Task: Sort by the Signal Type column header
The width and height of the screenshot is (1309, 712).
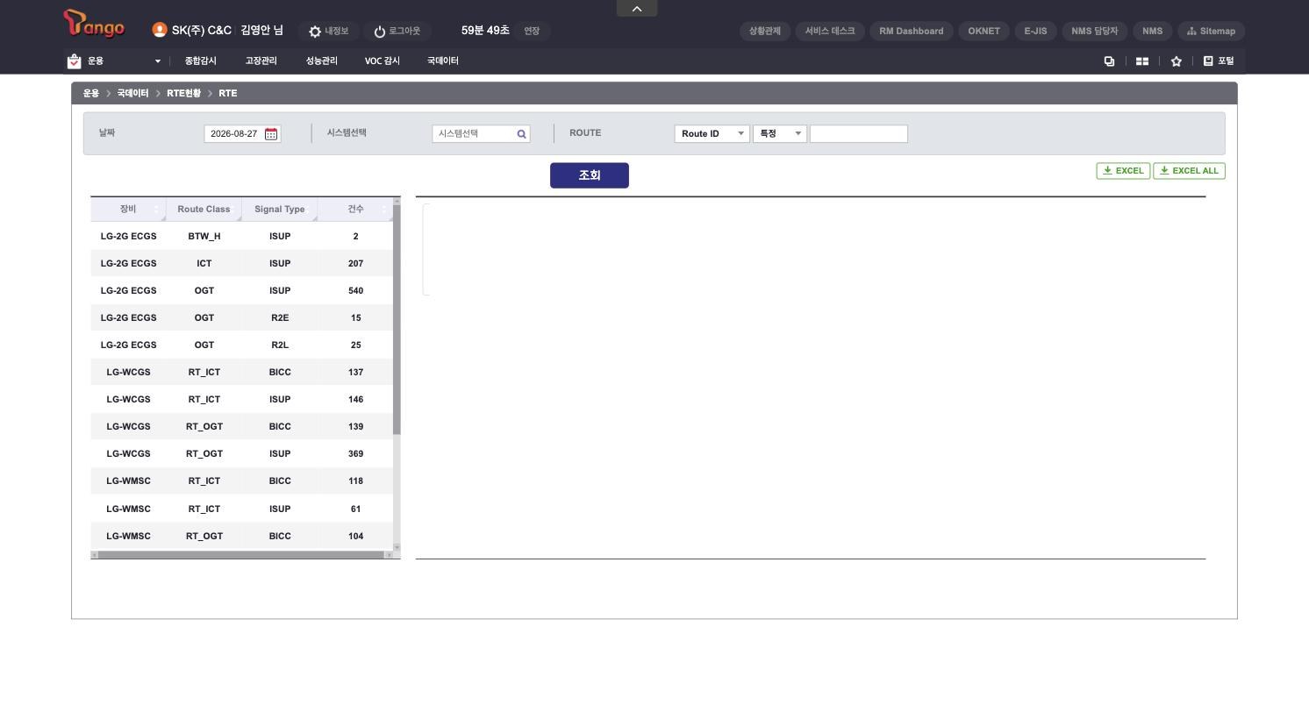Action: pos(280,210)
